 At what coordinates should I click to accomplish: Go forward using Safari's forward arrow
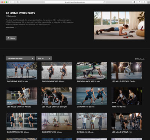13,2
